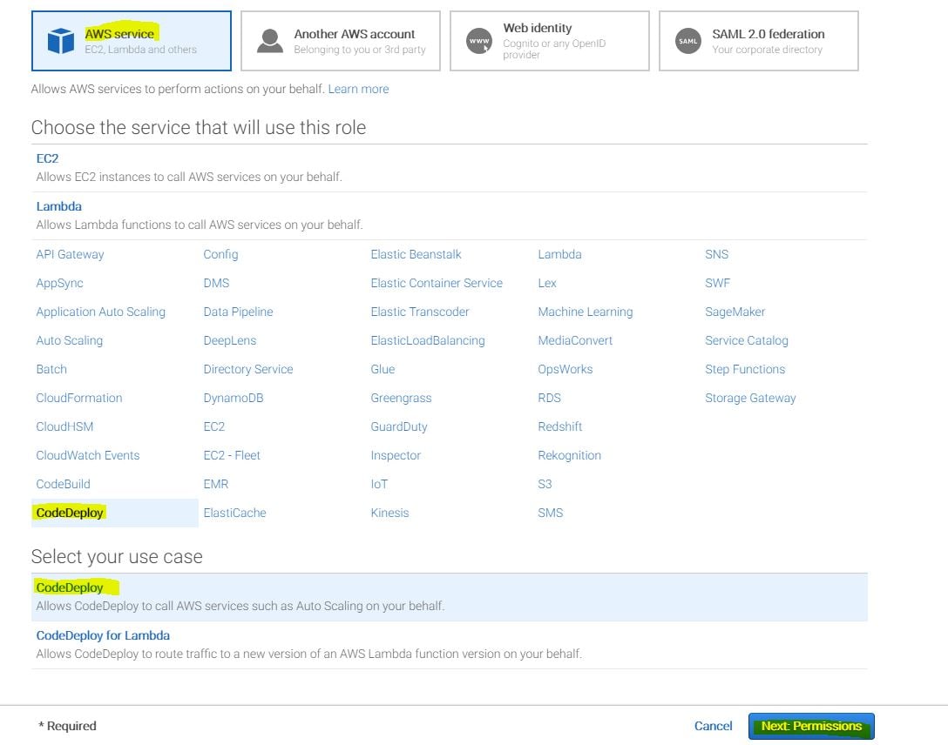Select CodeDeploy for Lambda use case
Viewport: 948px width, 745px height.
coord(103,635)
